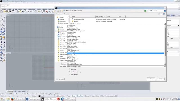Click the Save button in dialog
This screenshot has height=101, width=180.
[151, 79]
